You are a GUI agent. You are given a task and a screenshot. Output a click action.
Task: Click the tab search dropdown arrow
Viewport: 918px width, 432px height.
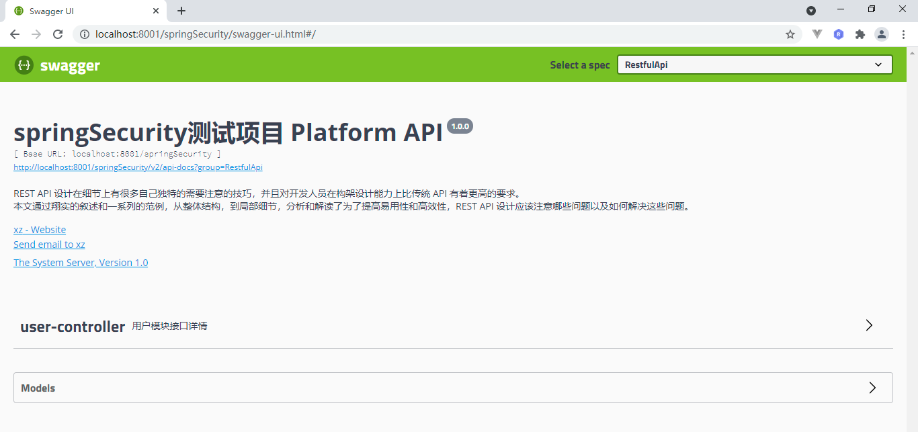pyautogui.click(x=811, y=11)
